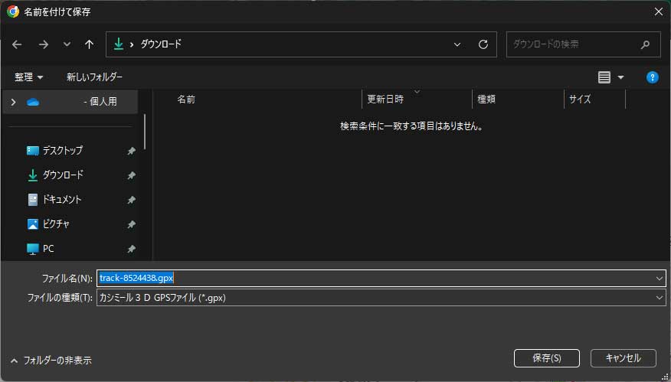Select ドキュメント in the sidebar

[x=61, y=200]
